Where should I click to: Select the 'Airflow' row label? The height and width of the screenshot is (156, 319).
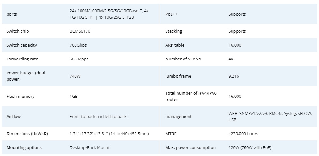point(14,117)
